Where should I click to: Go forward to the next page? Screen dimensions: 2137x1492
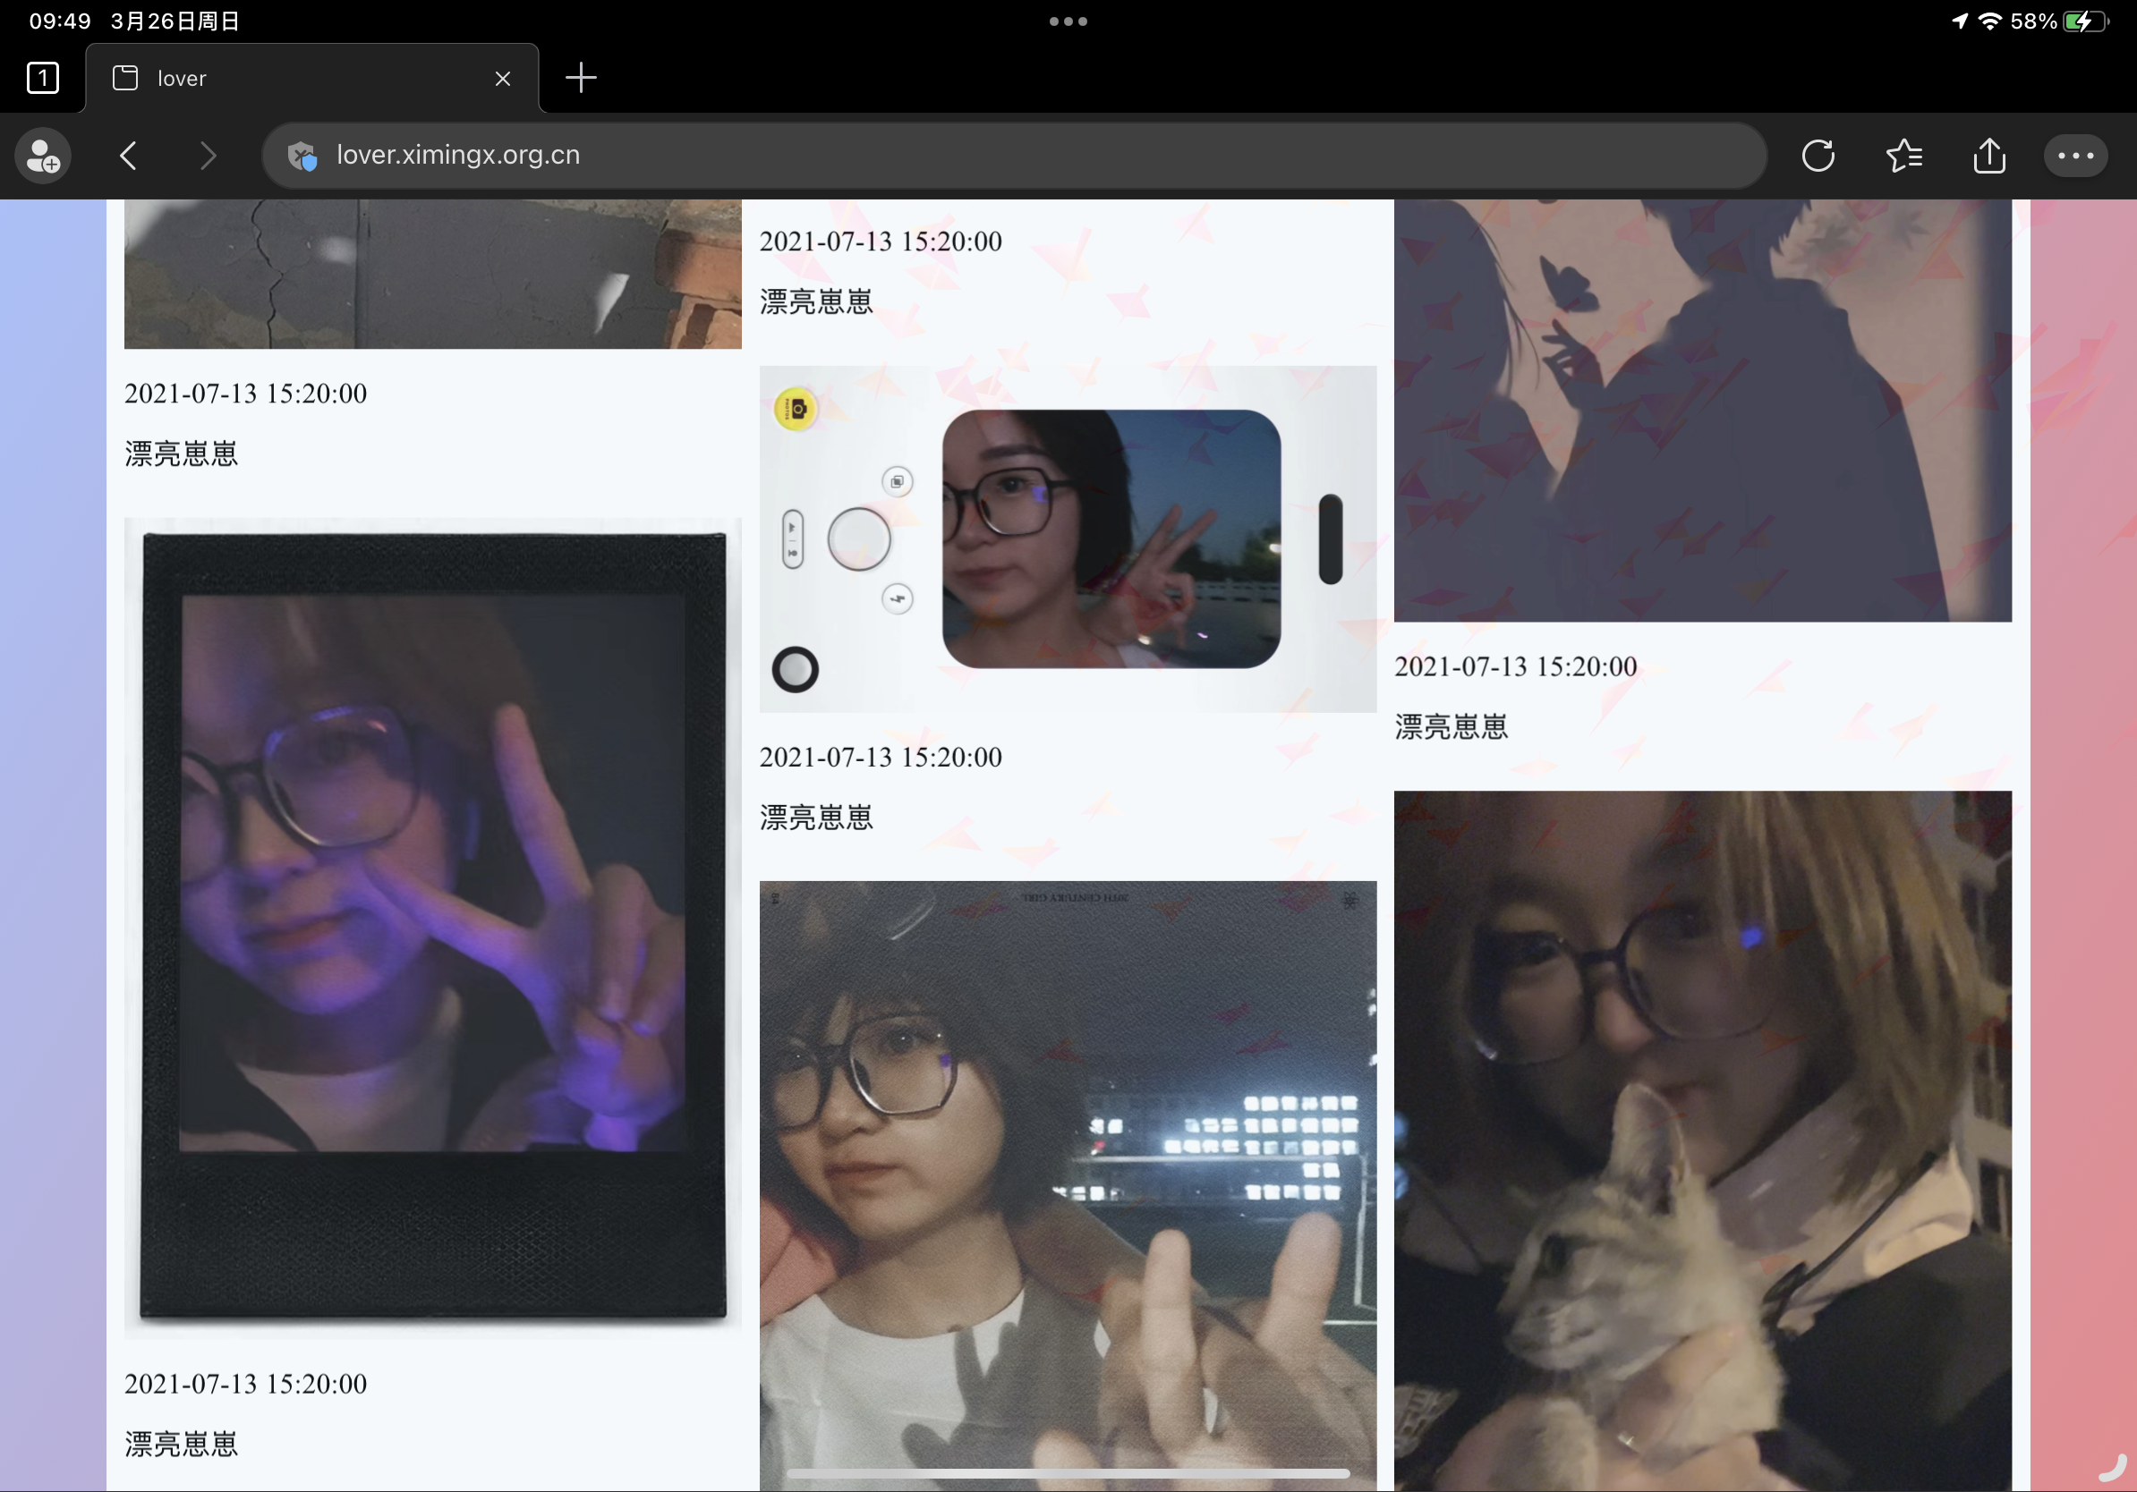point(207,156)
